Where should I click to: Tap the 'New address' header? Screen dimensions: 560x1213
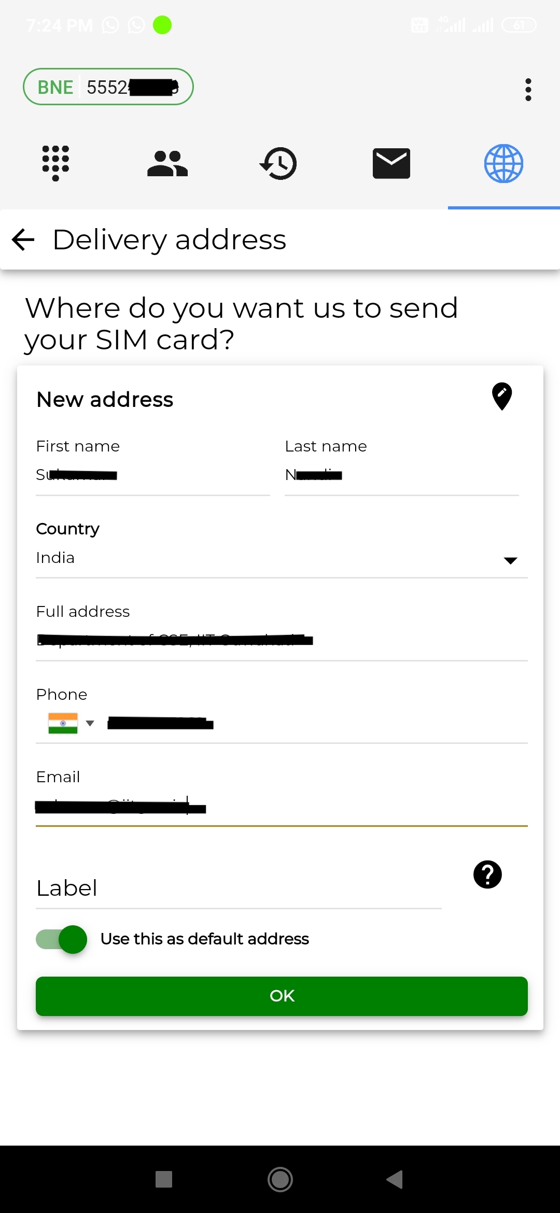pyautogui.click(x=104, y=399)
